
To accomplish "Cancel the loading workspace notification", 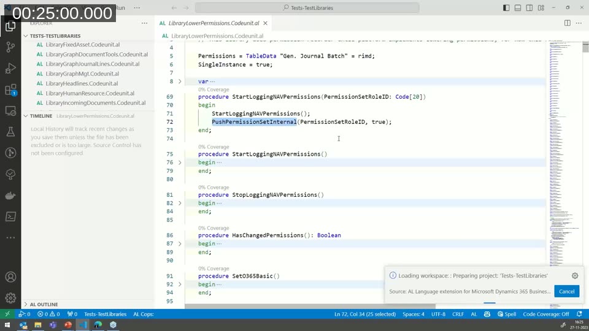I will coord(566,291).
